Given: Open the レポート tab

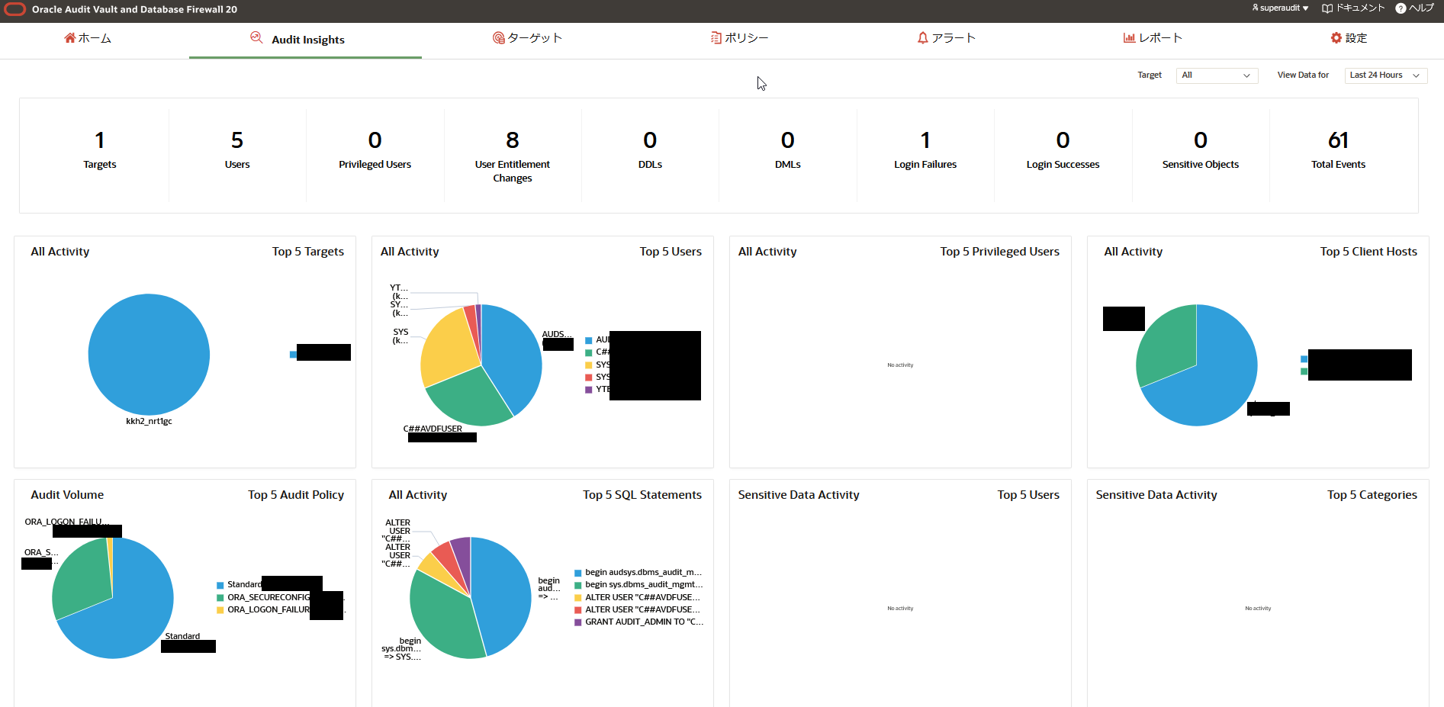Looking at the screenshot, I should click(x=1153, y=38).
